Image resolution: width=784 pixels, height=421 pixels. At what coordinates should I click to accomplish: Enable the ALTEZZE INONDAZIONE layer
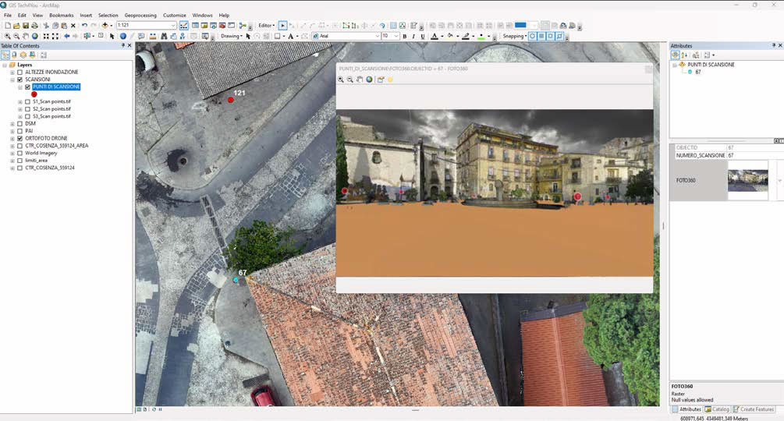(20, 72)
